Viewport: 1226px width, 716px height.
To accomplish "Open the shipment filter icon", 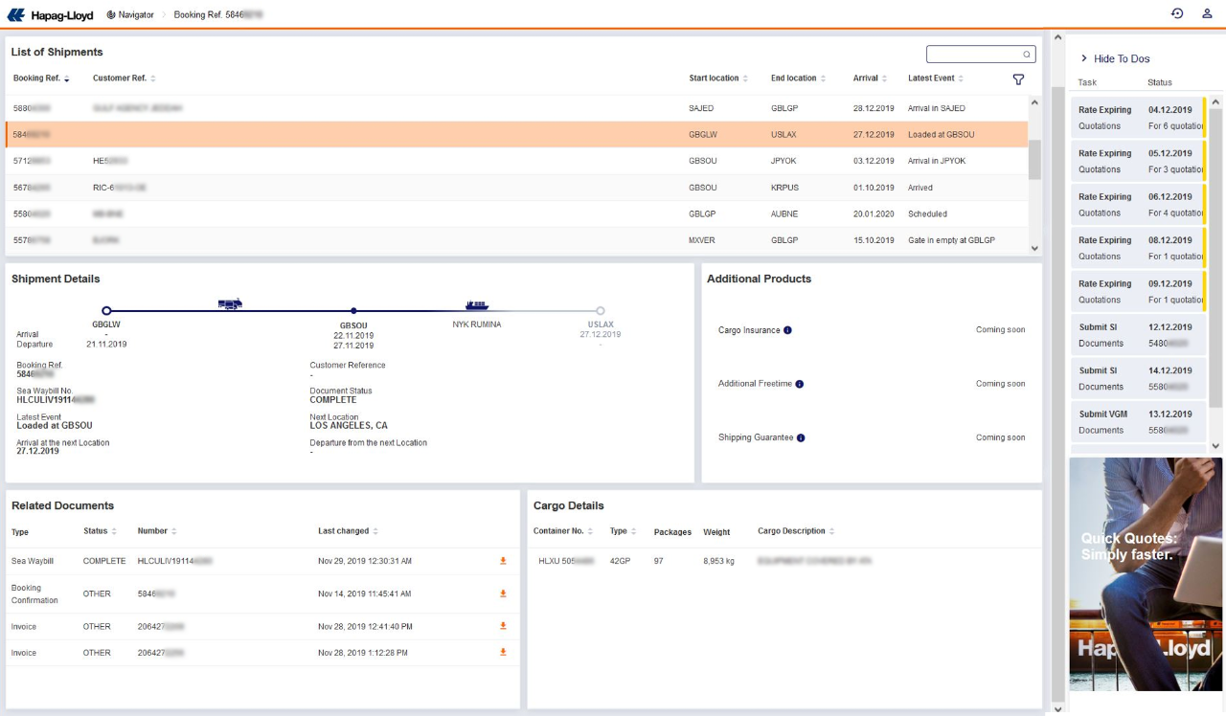I will pyautogui.click(x=1018, y=80).
